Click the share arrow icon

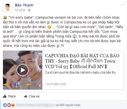[25, 96]
